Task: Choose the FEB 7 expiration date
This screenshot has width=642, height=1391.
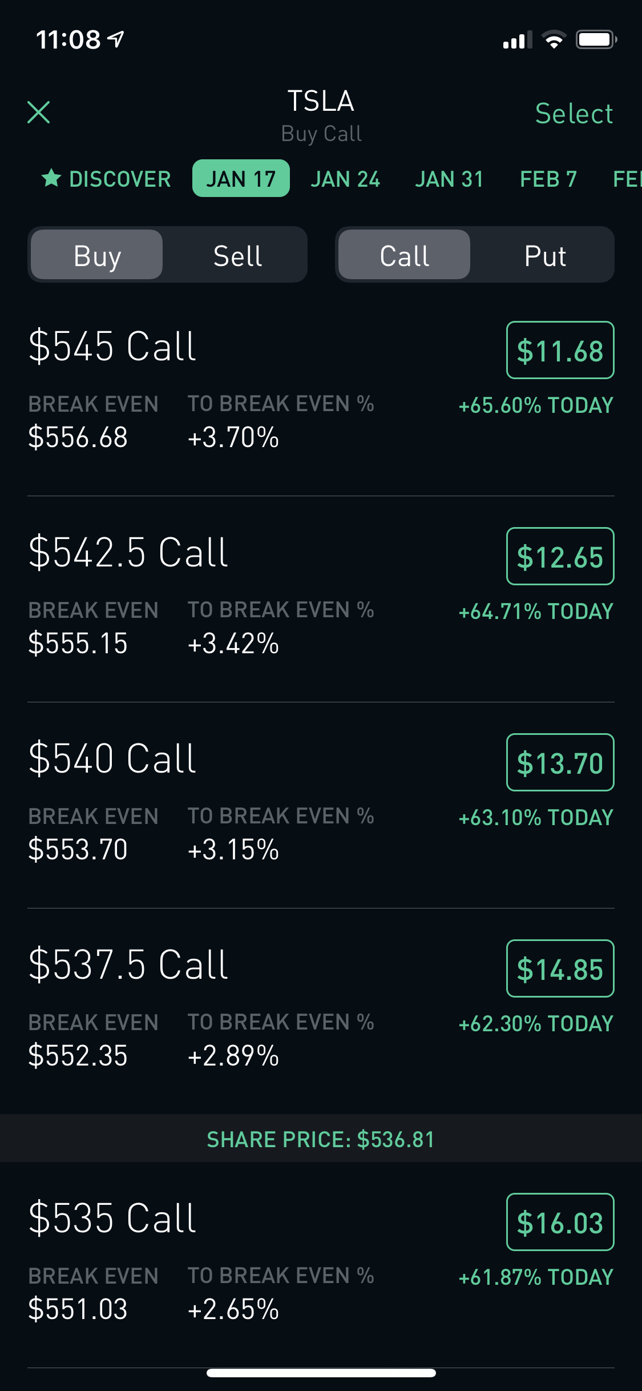Action: (x=548, y=179)
